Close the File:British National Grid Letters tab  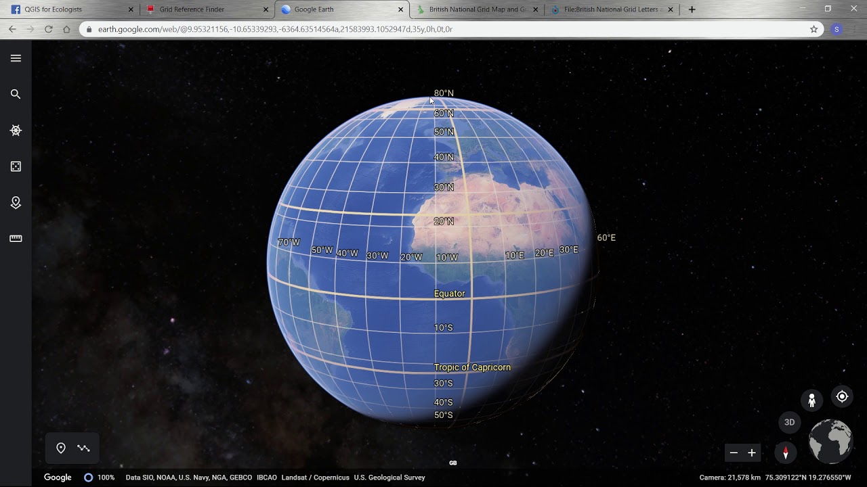point(671,9)
